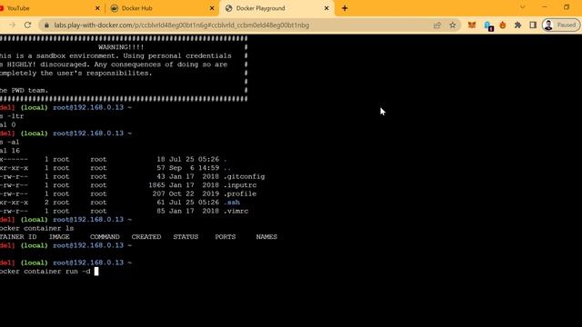Select the .profile file name
Screen dimensions: 582x327
(x=240, y=193)
